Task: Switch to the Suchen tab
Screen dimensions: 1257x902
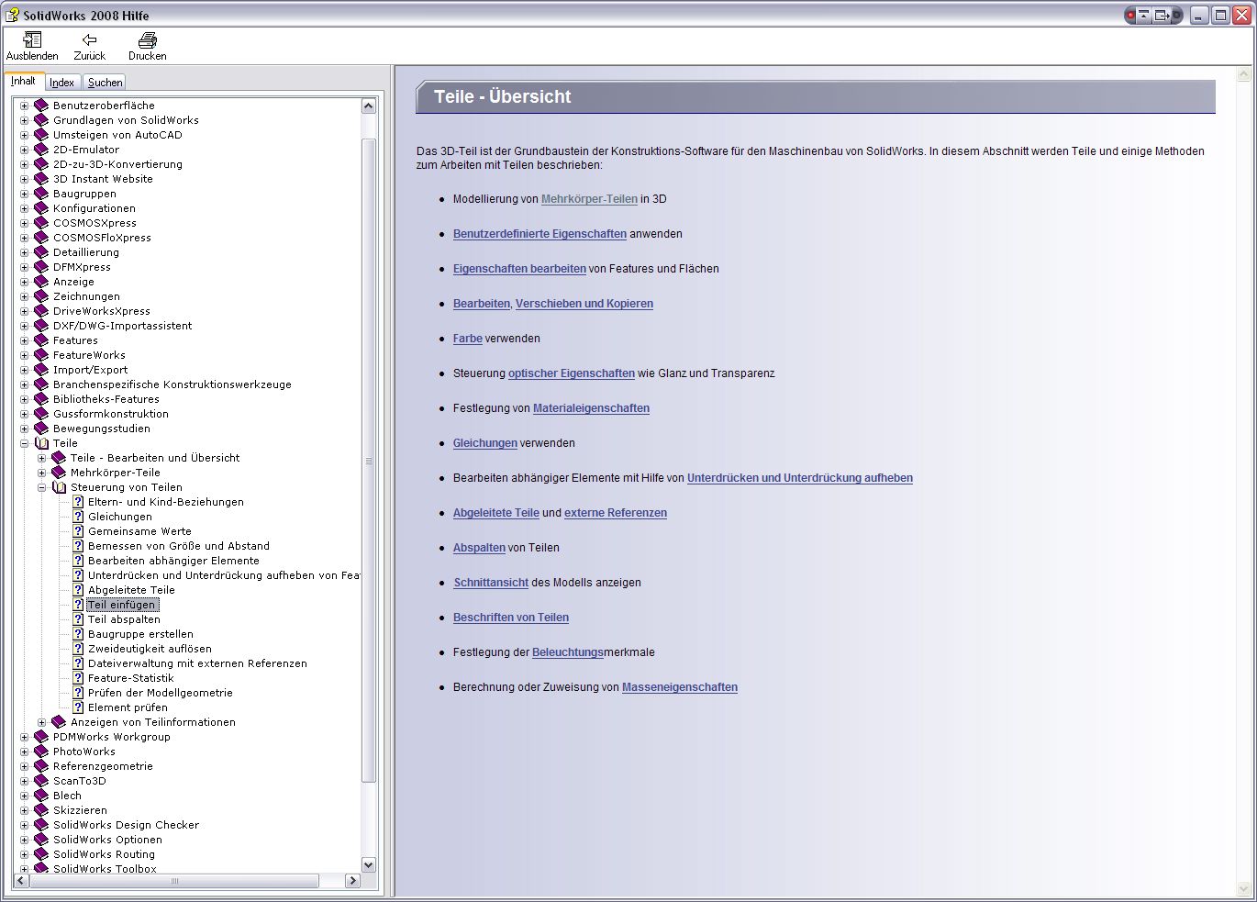Action: pos(105,83)
